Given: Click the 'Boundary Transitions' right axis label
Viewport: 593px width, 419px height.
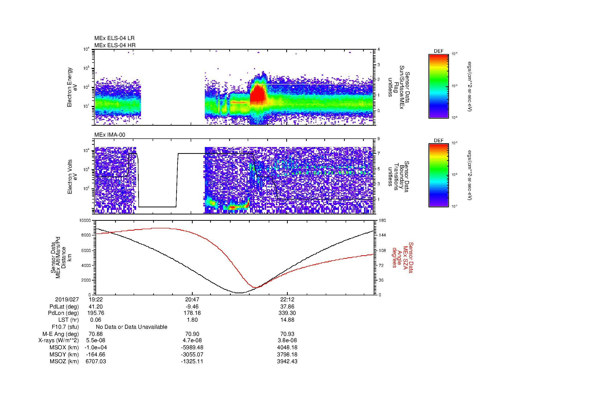Looking at the screenshot, I should pyautogui.click(x=399, y=177).
